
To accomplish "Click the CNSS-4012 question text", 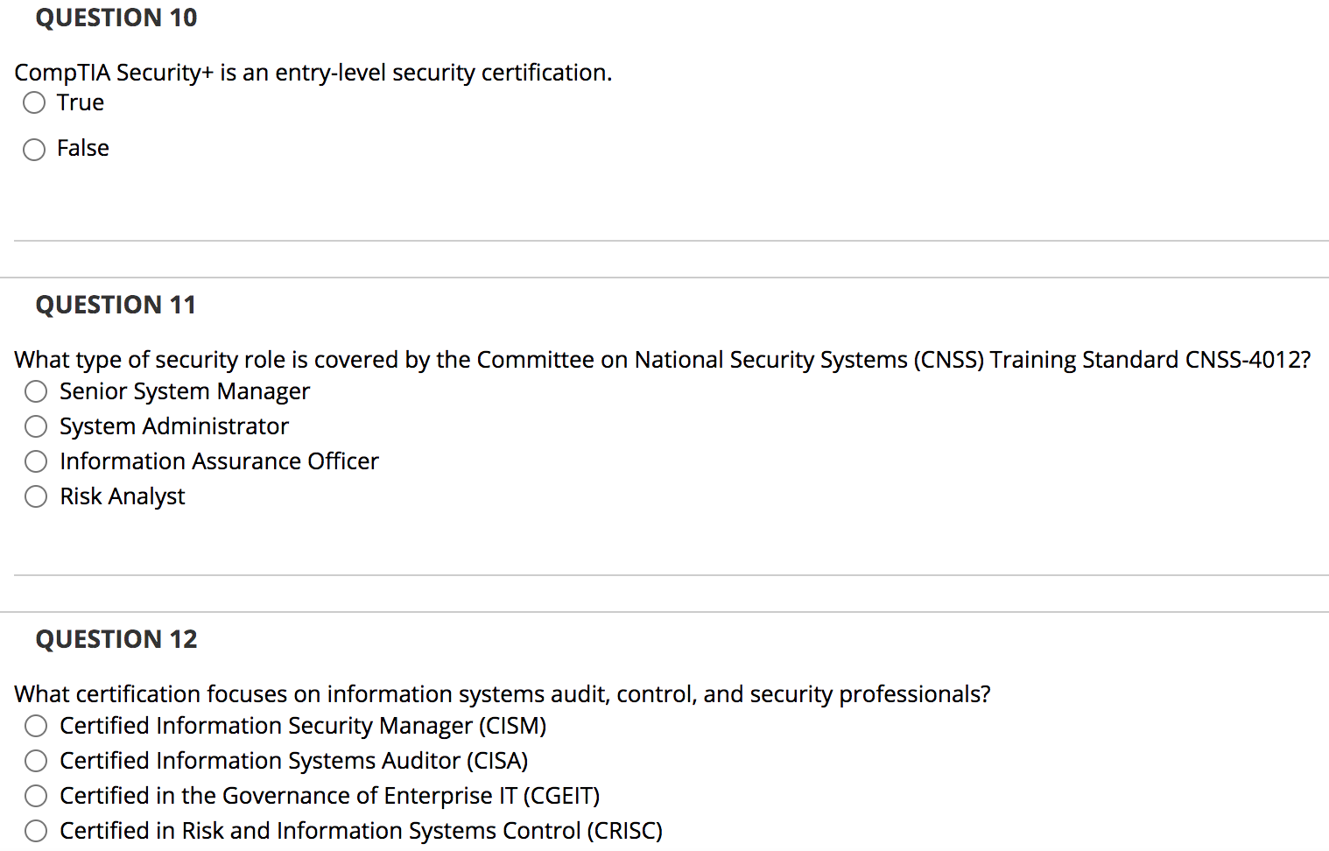I will pyautogui.click(x=662, y=360).
